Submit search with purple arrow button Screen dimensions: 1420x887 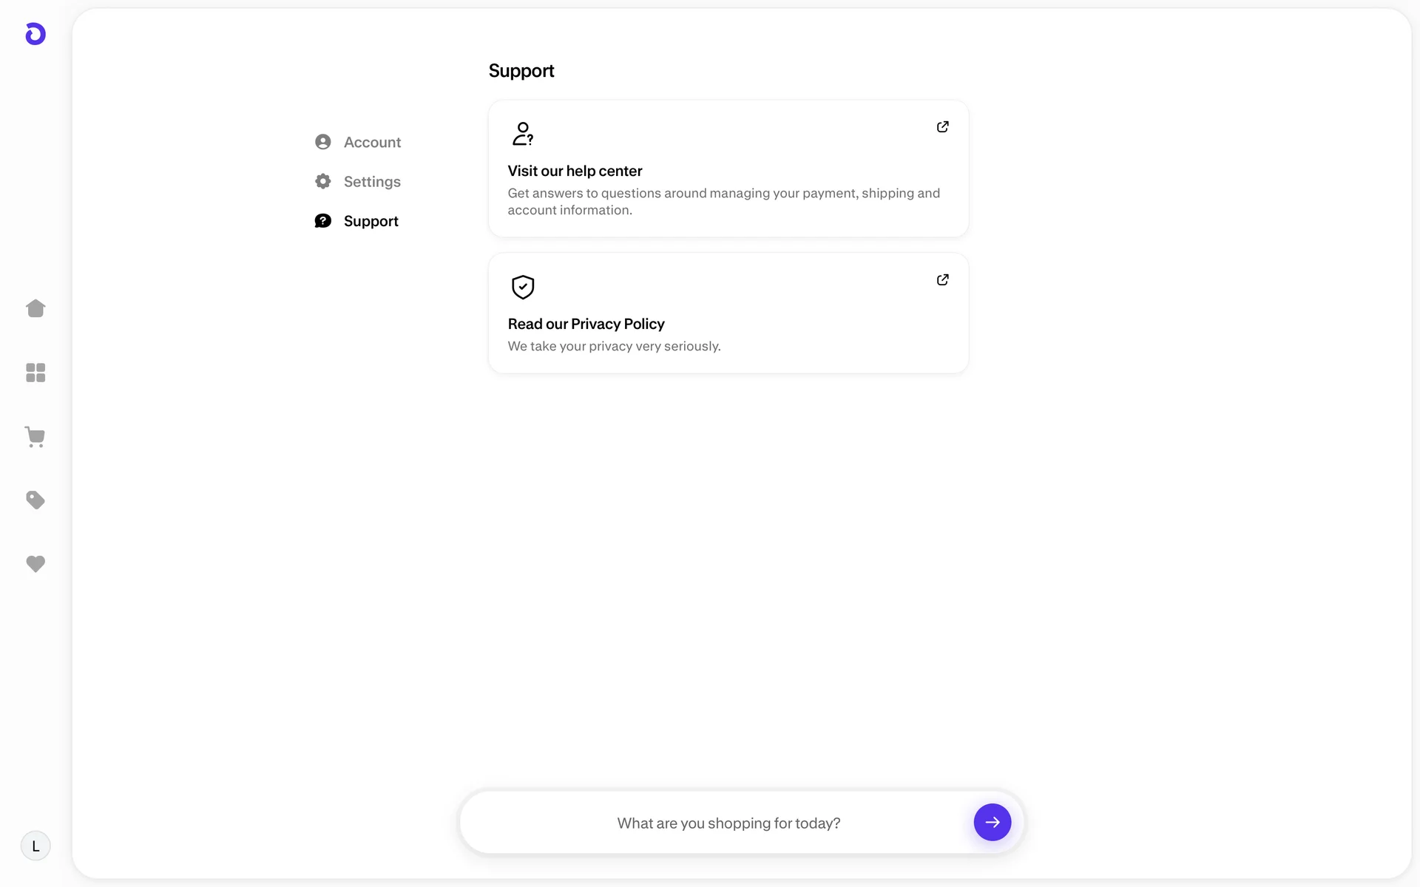[992, 822]
